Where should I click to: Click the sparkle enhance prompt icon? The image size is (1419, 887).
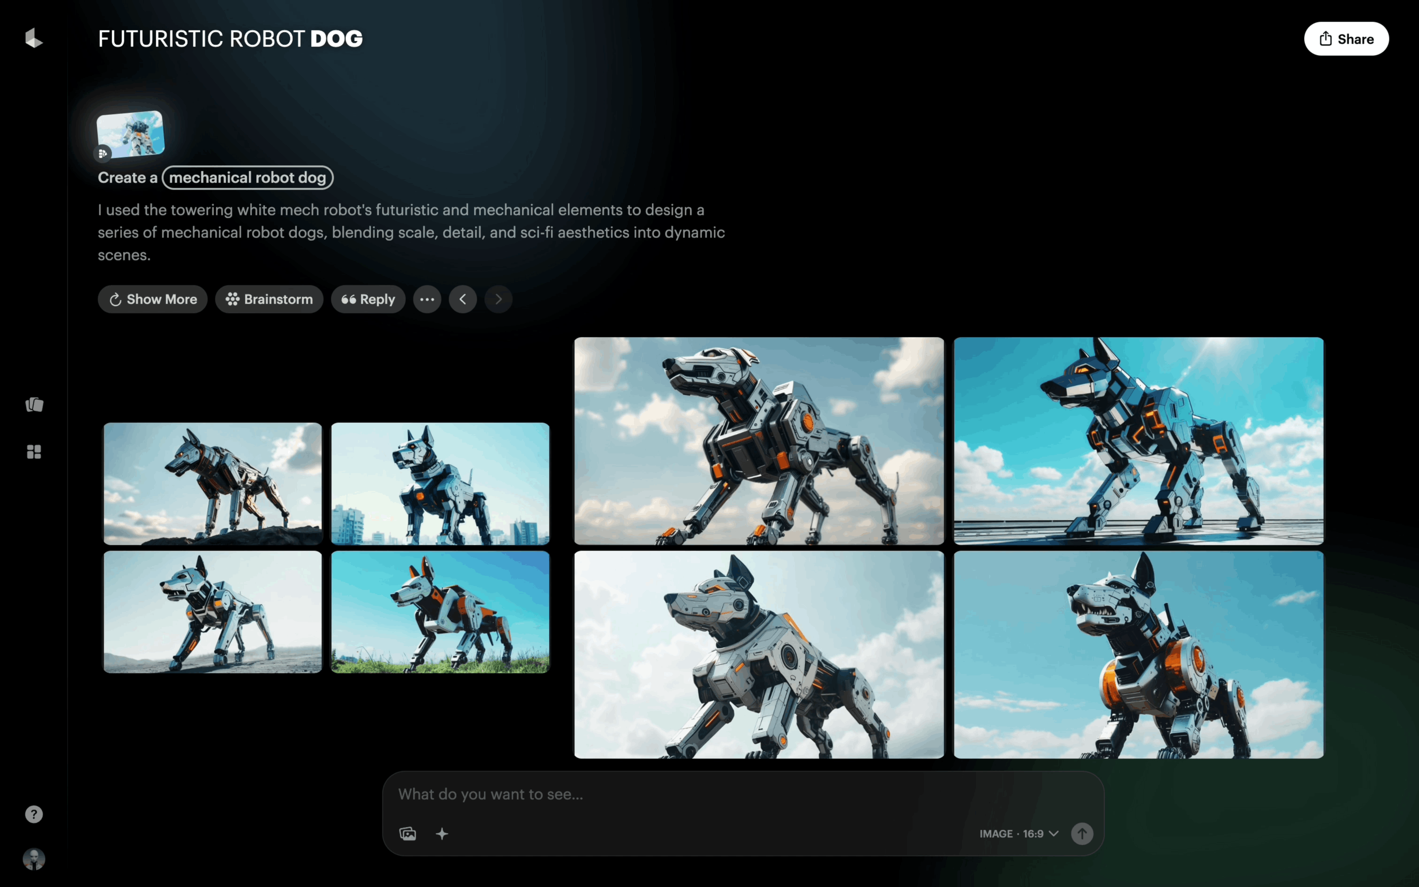442,833
